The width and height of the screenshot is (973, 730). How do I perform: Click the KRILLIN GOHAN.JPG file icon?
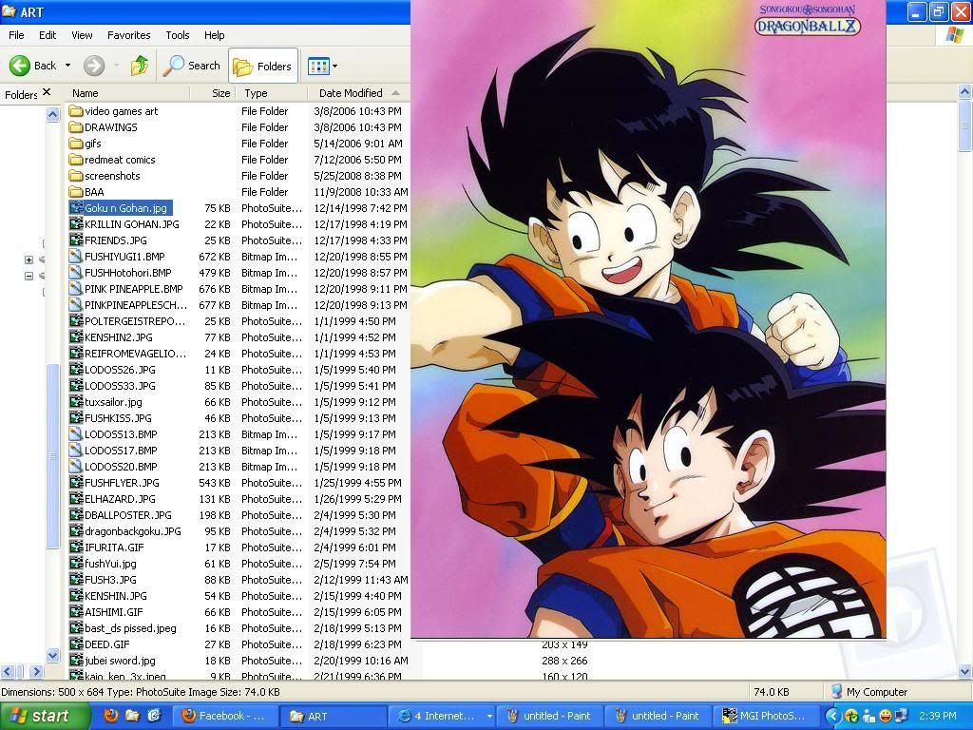coord(76,224)
